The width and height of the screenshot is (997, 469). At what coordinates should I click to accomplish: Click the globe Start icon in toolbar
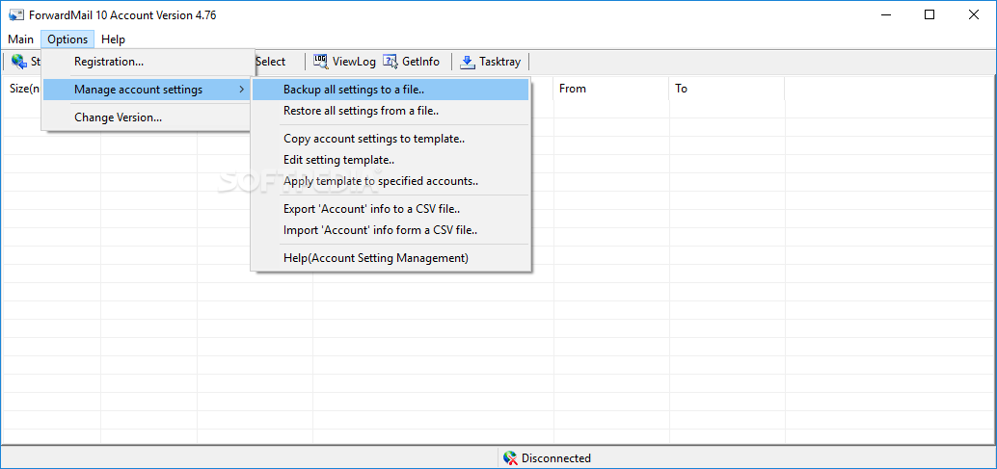pyautogui.click(x=19, y=62)
